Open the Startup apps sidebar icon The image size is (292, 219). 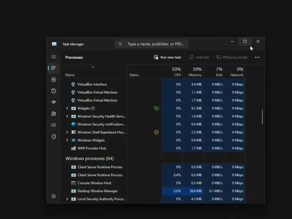pos(54,102)
